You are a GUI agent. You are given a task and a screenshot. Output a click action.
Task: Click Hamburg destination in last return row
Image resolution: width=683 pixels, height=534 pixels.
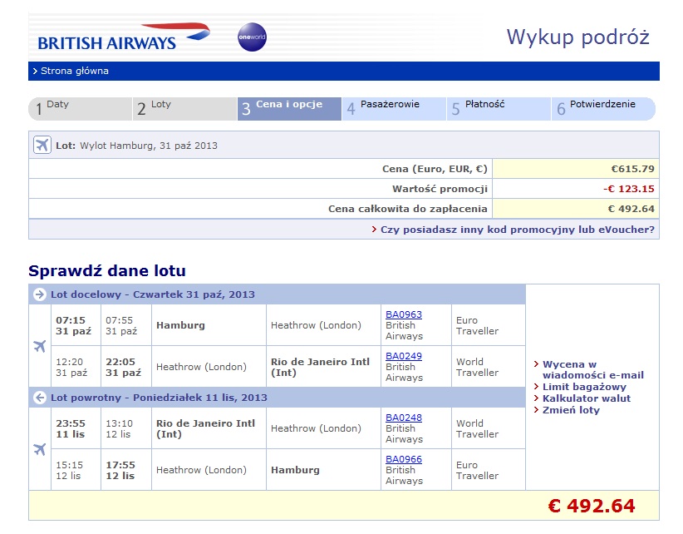pos(295,470)
